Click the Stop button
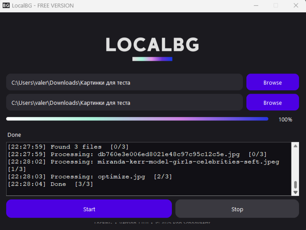This screenshot has width=306, height=230. click(237, 209)
